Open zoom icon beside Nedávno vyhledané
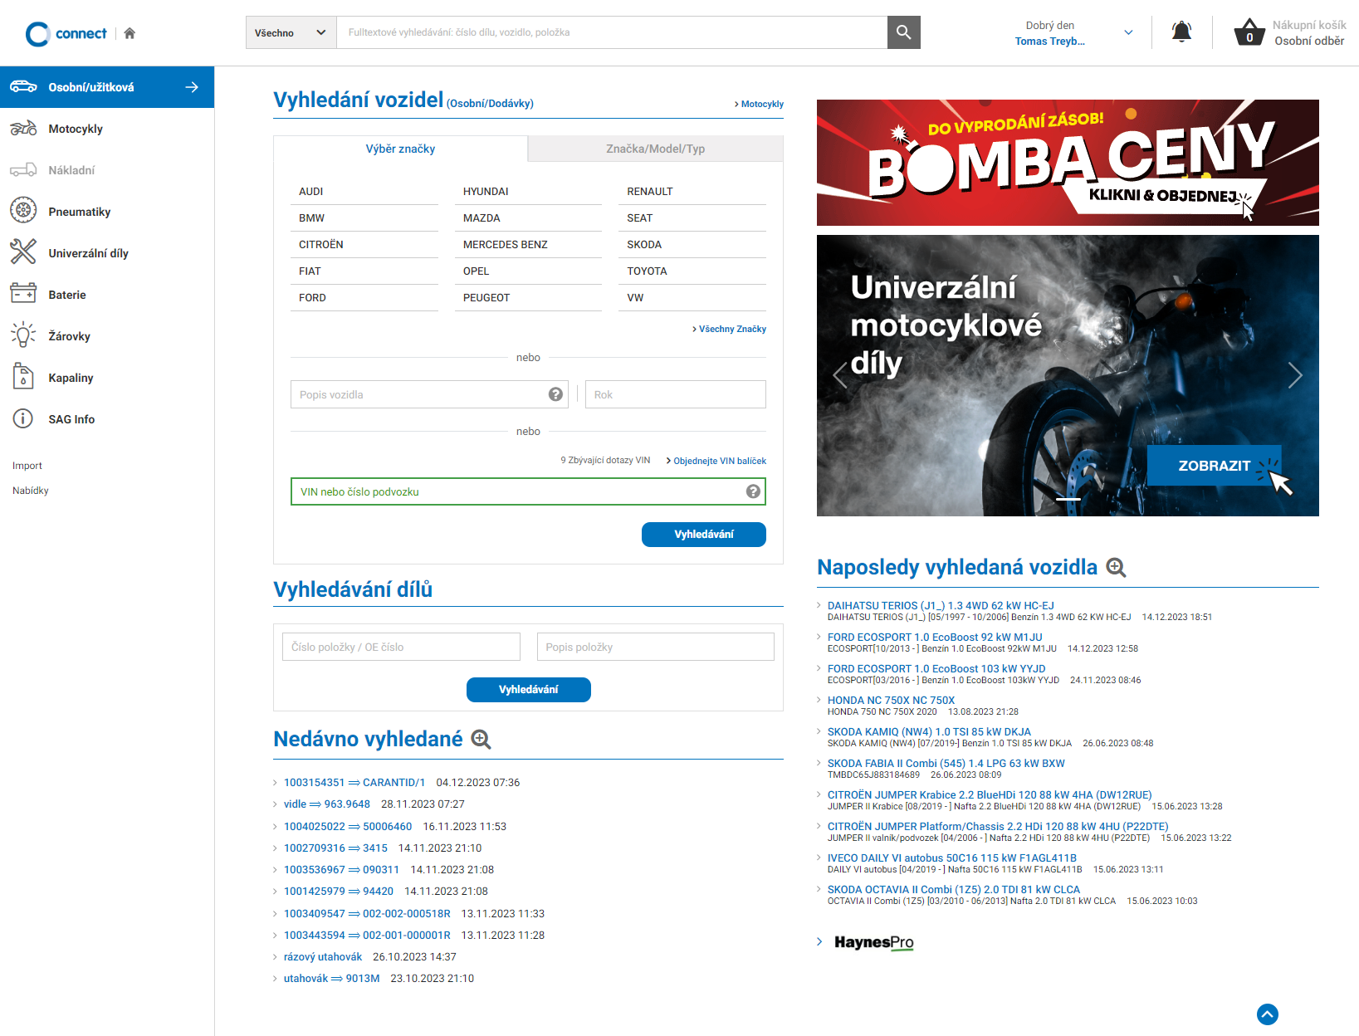This screenshot has height=1036, width=1359. (x=482, y=739)
